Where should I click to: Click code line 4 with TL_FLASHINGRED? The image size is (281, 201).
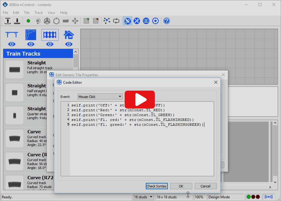click(133, 120)
